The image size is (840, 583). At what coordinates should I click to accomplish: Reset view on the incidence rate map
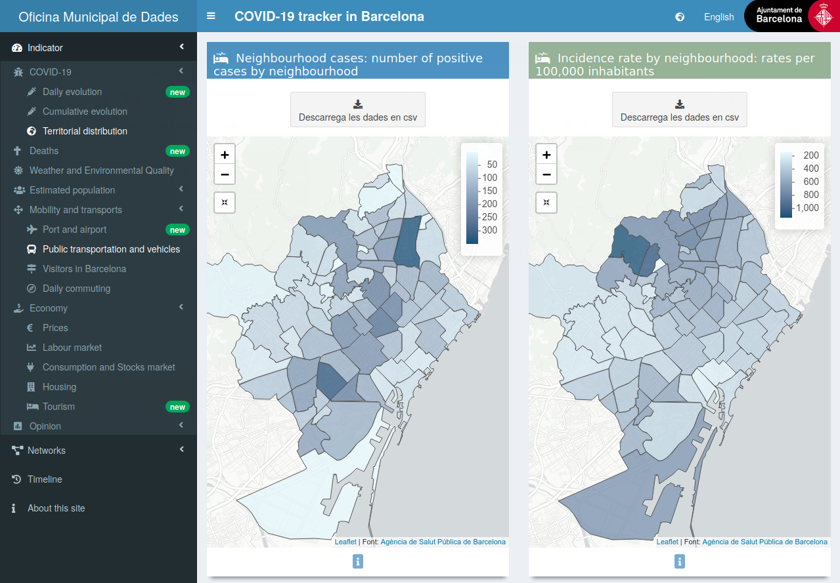coord(546,203)
